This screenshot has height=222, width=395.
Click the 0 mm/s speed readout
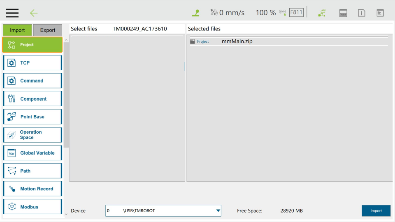click(232, 13)
